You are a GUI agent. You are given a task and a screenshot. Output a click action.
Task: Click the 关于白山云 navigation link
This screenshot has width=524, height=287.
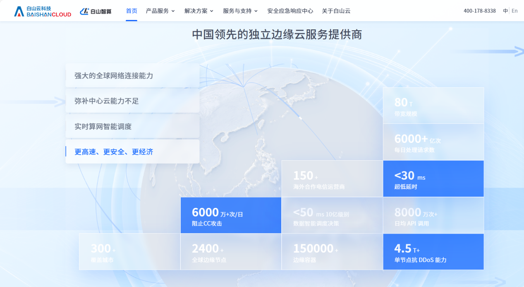(x=335, y=11)
